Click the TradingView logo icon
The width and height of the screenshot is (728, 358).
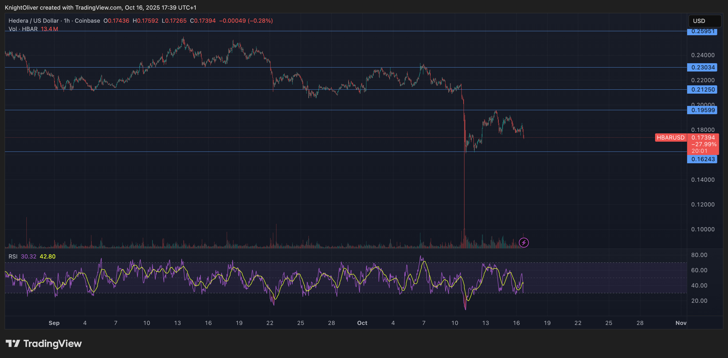click(x=13, y=343)
